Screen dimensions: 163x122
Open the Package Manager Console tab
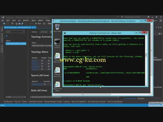(53, 101)
